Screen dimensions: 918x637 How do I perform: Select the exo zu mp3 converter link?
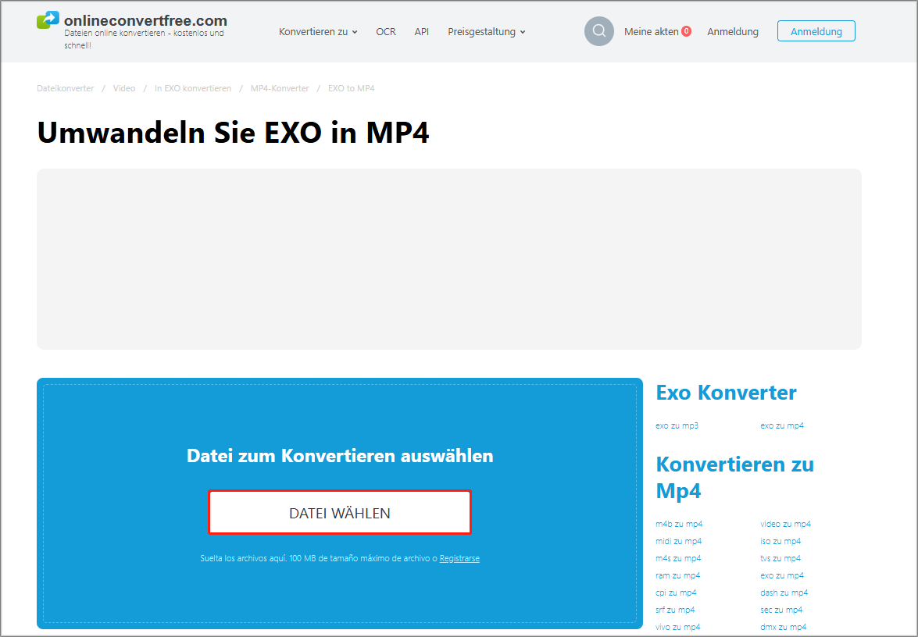[675, 425]
